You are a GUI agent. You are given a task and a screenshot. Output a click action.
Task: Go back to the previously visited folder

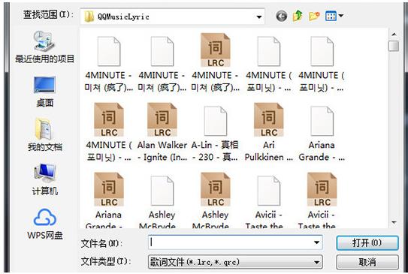click(x=282, y=17)
